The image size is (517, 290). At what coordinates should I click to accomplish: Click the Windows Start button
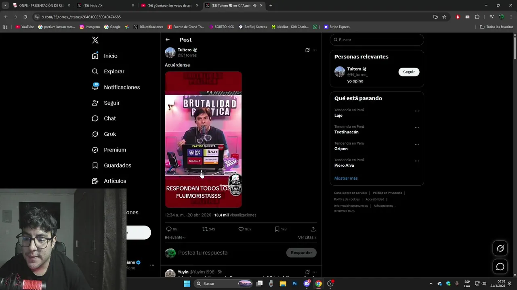pyautogui.click(x=187, y=284)
